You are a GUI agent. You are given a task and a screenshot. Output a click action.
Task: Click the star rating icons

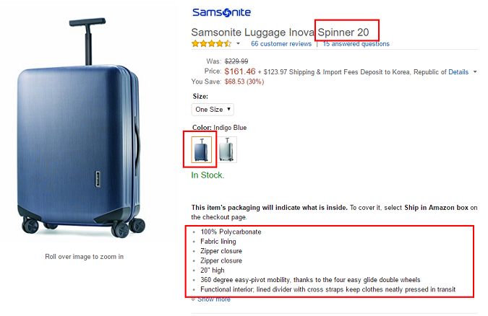coord(211,44)
